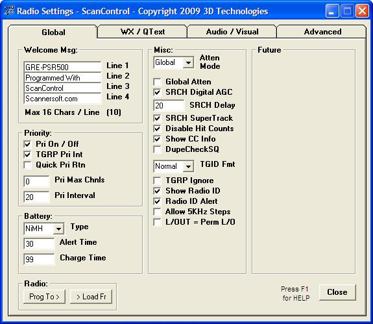The width and height of the screenshot is (373, 324).
Task: Enable Allow 5KHz Steps
Action: (157, 212)
